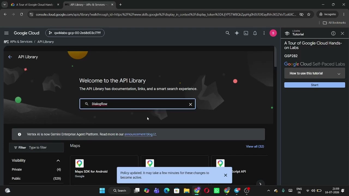Viewport: 349px width, 196px height.
Task: Click the console search magnifier icon
Action: 228,33
